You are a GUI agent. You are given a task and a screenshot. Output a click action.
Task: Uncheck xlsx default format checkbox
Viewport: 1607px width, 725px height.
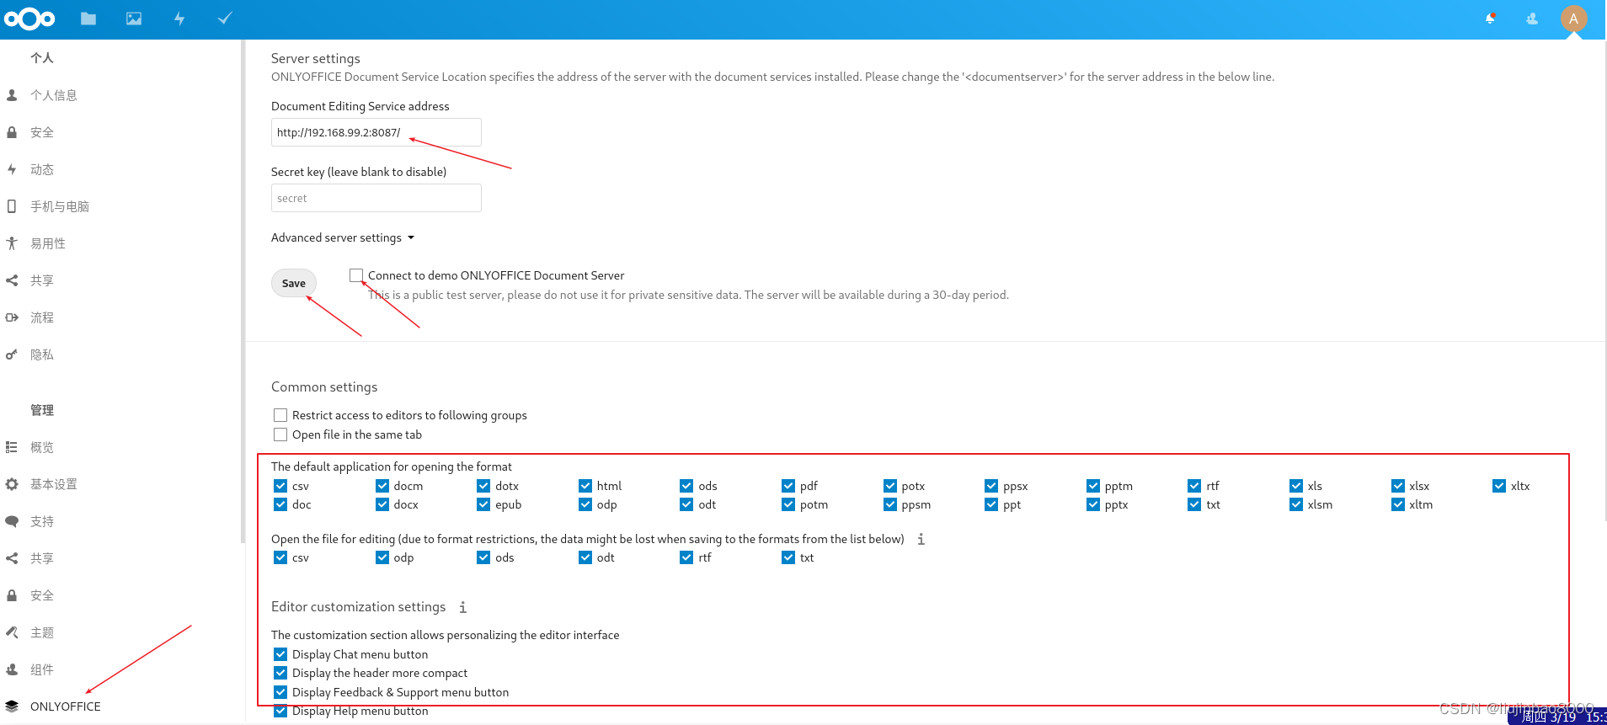pyautogui.click(x=1398, y=486)
